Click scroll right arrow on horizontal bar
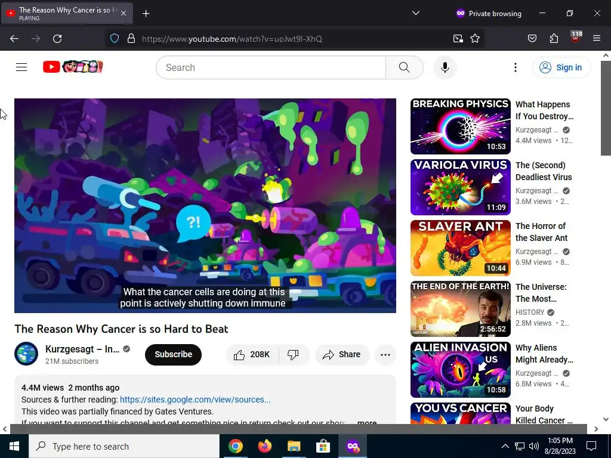Viewport: 611px width, 458px height. pyautogui.click(x=596, y=429)
